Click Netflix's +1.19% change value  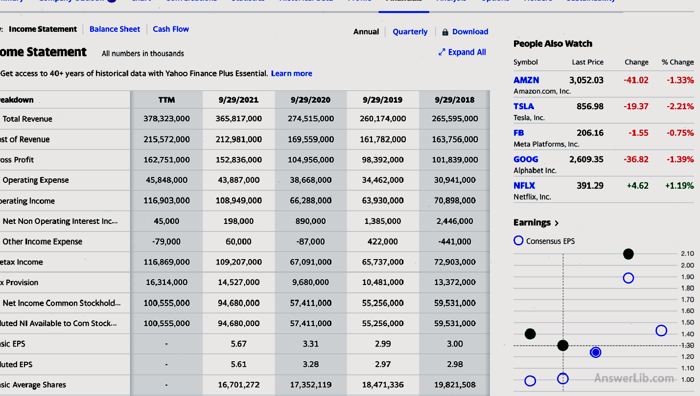[x=679, y=186]
